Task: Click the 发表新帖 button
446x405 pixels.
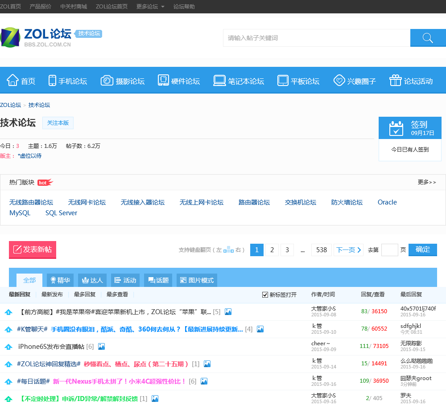Action: (x=33, y=250)
